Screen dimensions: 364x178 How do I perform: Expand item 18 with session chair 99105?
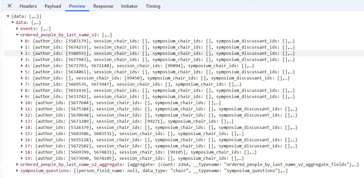[22, 152]
